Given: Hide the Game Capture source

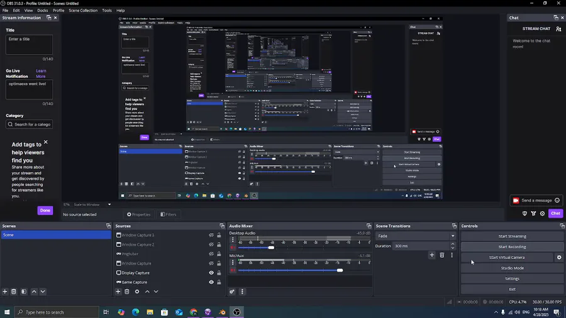Looking at the screenshot, I should 211,282.
